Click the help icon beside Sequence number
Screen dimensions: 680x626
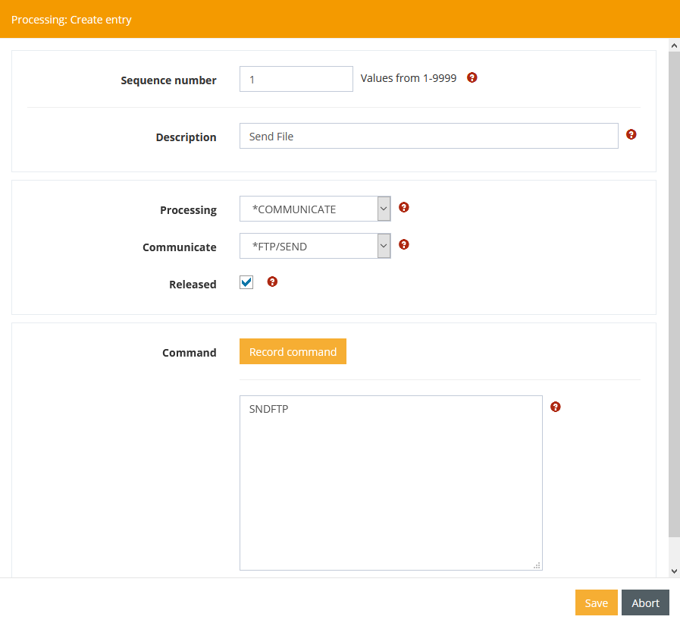point(472,77)
